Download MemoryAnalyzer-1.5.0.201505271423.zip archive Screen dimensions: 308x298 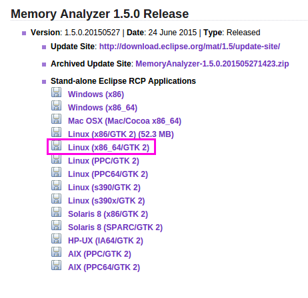click(212, 64)
